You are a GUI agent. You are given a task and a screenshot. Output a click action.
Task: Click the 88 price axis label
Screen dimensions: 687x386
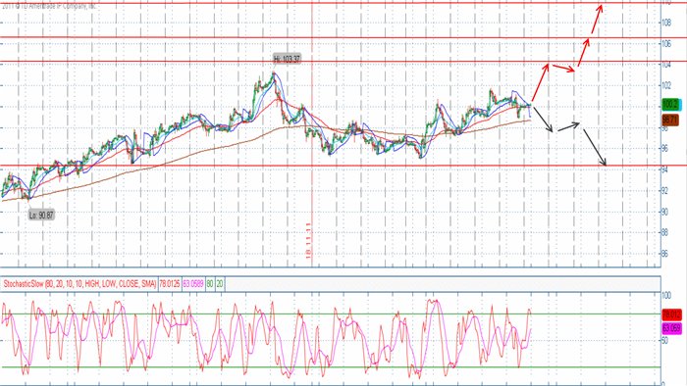[665, 233]
